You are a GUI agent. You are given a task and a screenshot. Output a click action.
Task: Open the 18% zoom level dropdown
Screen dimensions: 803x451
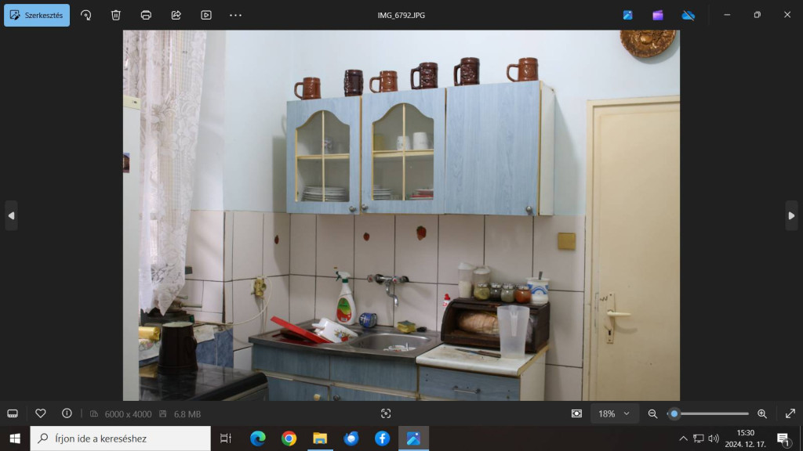pos(614,413)
